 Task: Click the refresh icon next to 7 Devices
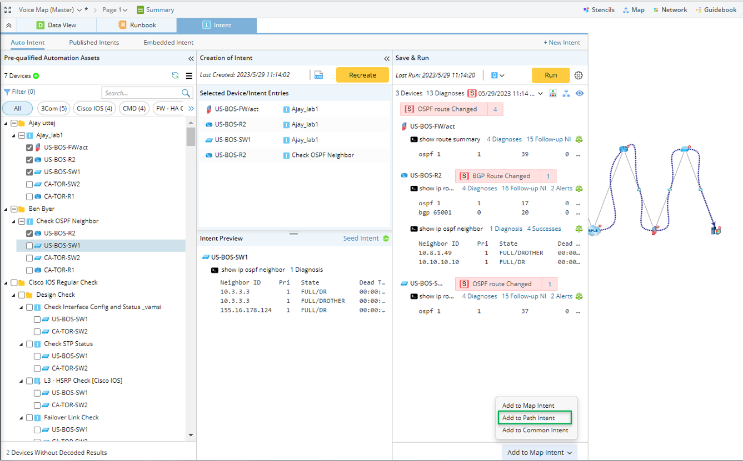pyautogui.click(x=176, y=76)
